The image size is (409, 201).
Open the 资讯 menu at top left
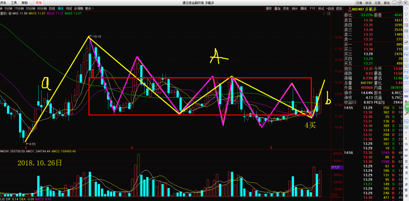(x=3, y=3)
